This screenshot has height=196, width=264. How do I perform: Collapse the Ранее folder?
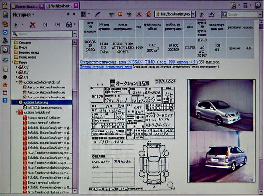[x=12, y=62]
